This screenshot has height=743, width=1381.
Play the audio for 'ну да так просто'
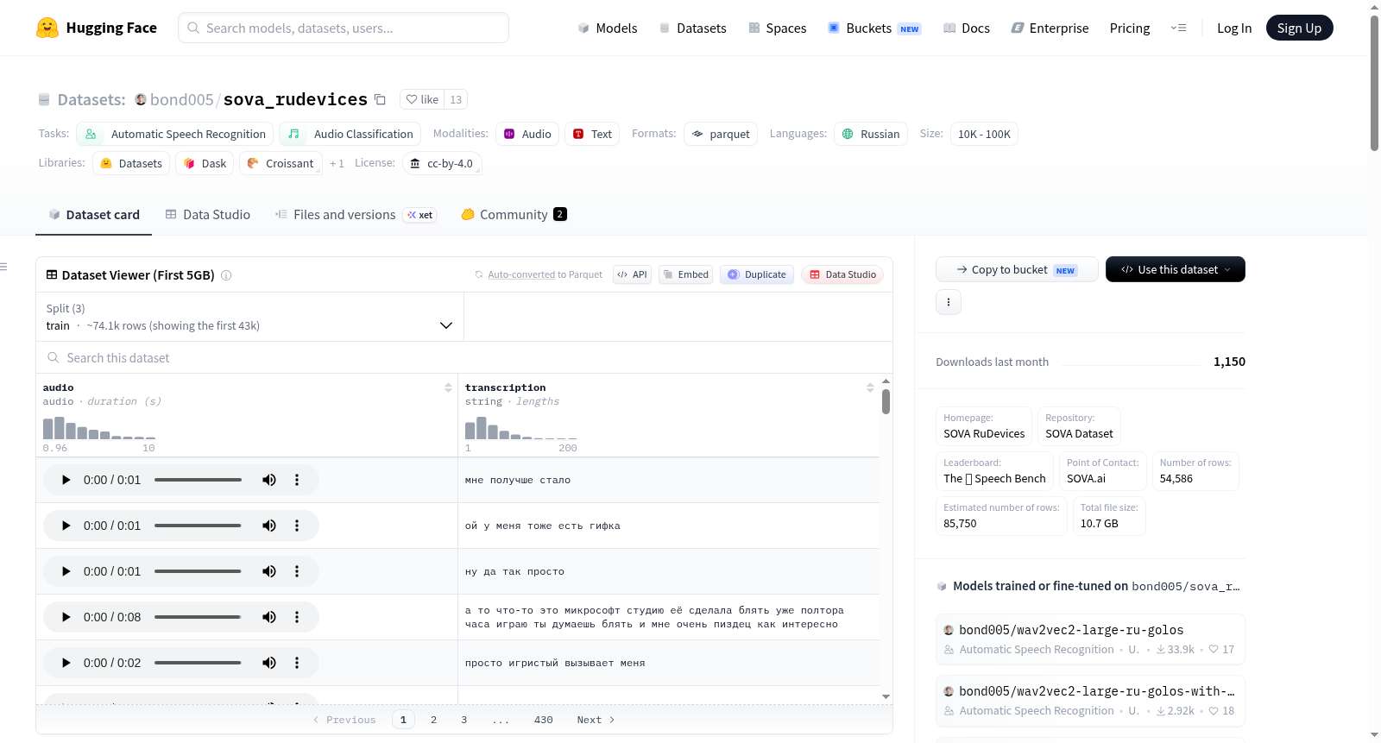click(x=66, y=571)
